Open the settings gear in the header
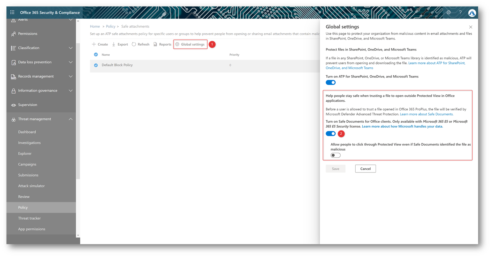491x257 pixels. coord(449,13)
